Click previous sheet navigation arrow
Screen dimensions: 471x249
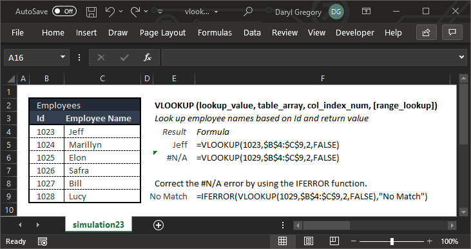coord(20,225)
